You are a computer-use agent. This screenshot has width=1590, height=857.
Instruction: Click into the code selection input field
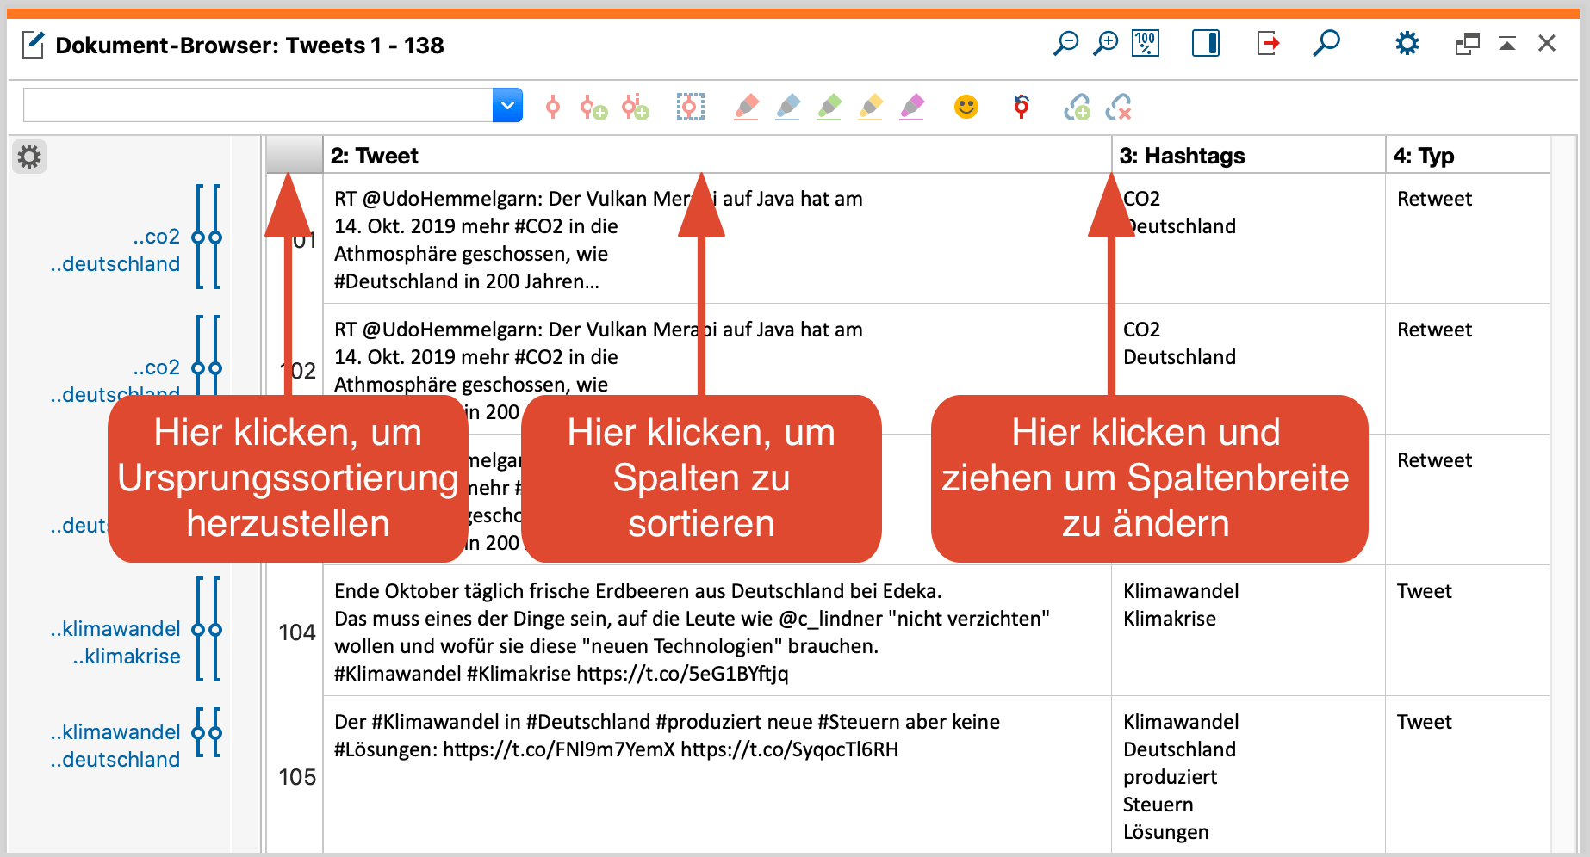(258, 105)
